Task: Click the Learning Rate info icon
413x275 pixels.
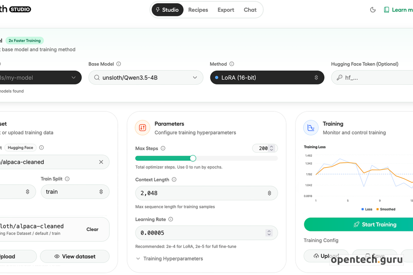Action: pyautogui.click(x=171, y=220)
